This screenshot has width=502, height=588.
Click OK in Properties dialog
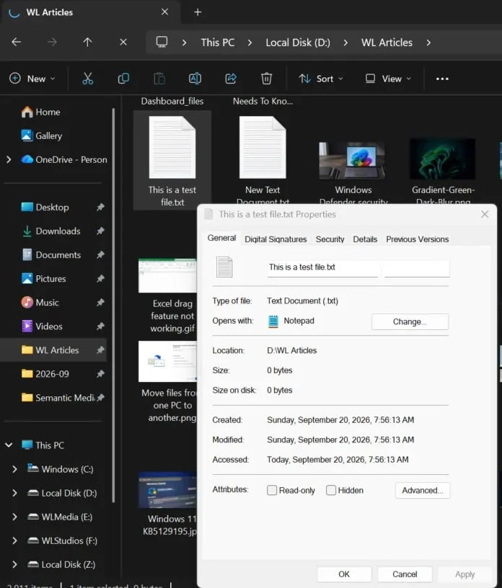(x=344, y=574)
